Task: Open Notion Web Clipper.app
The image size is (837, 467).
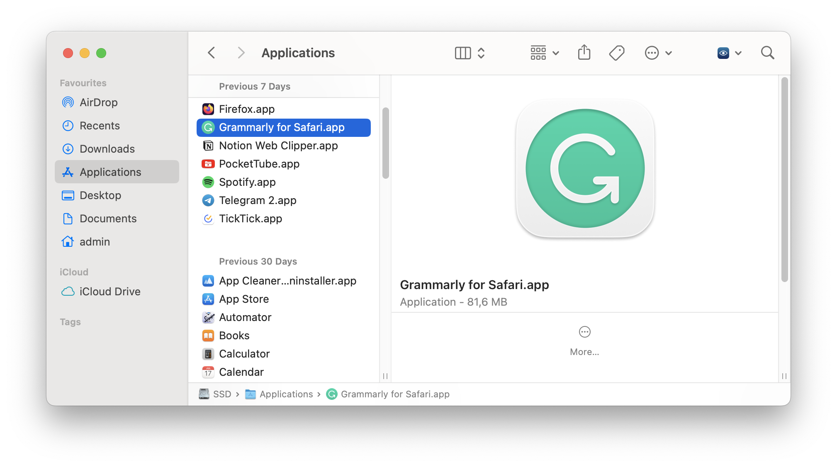Action: coord(277,145)
